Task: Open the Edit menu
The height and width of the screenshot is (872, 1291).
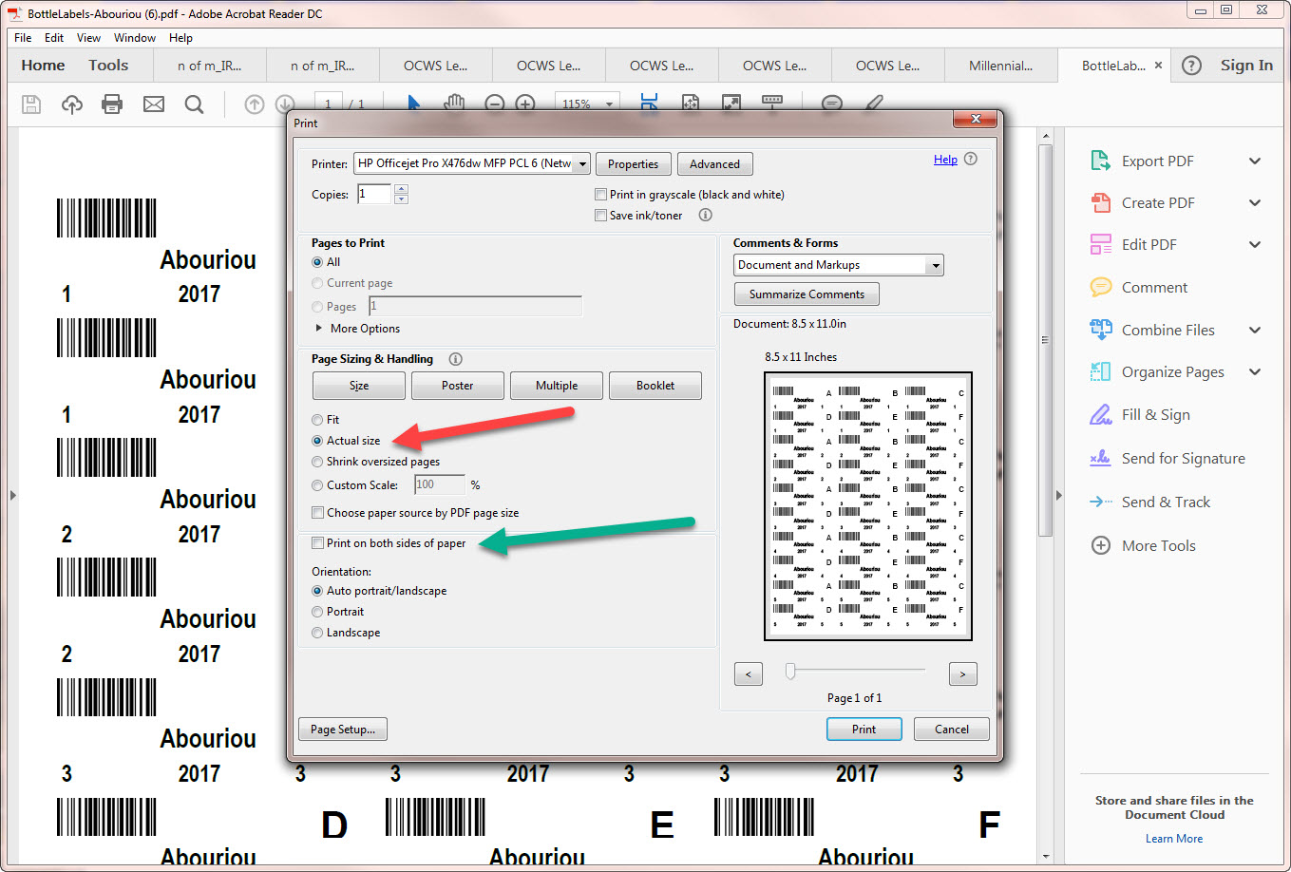Action: [x=54, y=38]
